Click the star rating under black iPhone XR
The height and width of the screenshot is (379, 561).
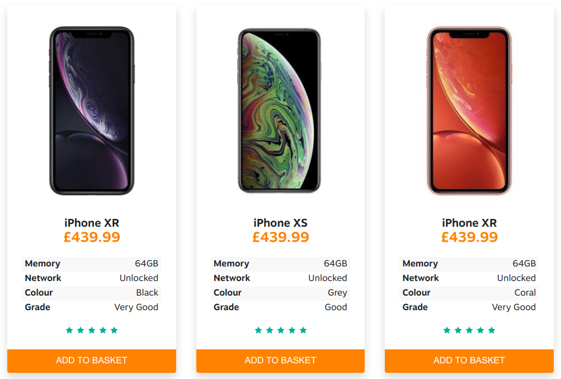click(x=92, y=330)
